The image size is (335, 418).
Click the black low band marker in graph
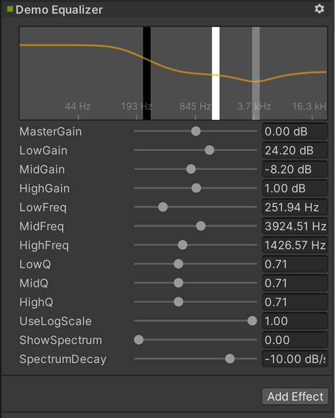(147, 73)
